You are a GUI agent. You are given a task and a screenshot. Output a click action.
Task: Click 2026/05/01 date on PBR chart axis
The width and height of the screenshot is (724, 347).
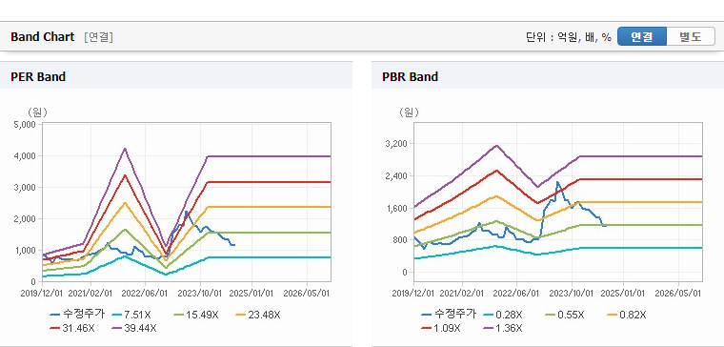678,294
